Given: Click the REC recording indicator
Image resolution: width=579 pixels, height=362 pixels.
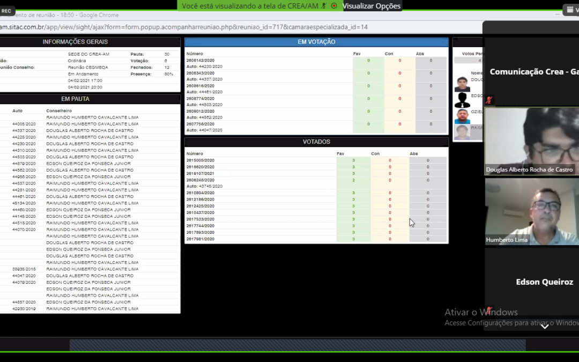Looking at the screenshot, I should pos(6,11).
